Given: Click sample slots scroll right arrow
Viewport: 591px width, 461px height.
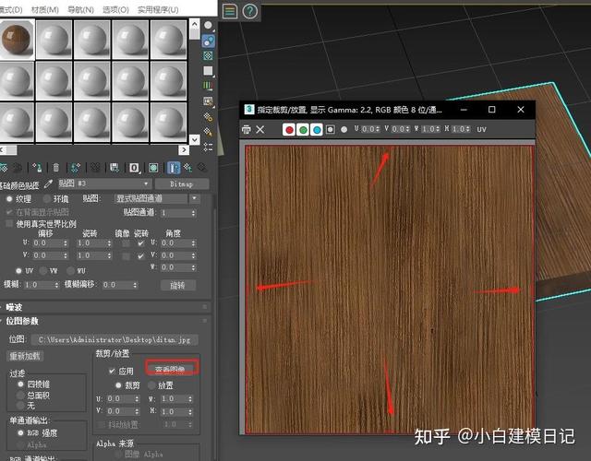Looking at the screenshot, I should (x=184, y=149).
